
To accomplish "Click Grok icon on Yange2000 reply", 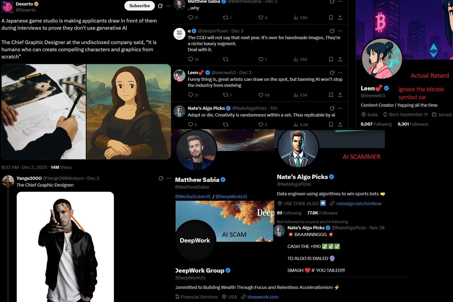I will [161, 178].
